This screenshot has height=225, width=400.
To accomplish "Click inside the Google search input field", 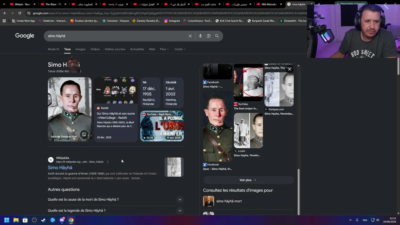I will [x=117, y=36].
